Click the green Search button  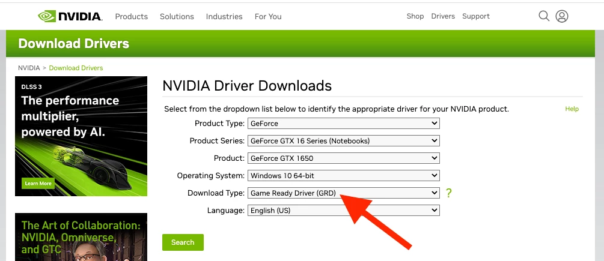pyautogui.click(x=183, y=242)
